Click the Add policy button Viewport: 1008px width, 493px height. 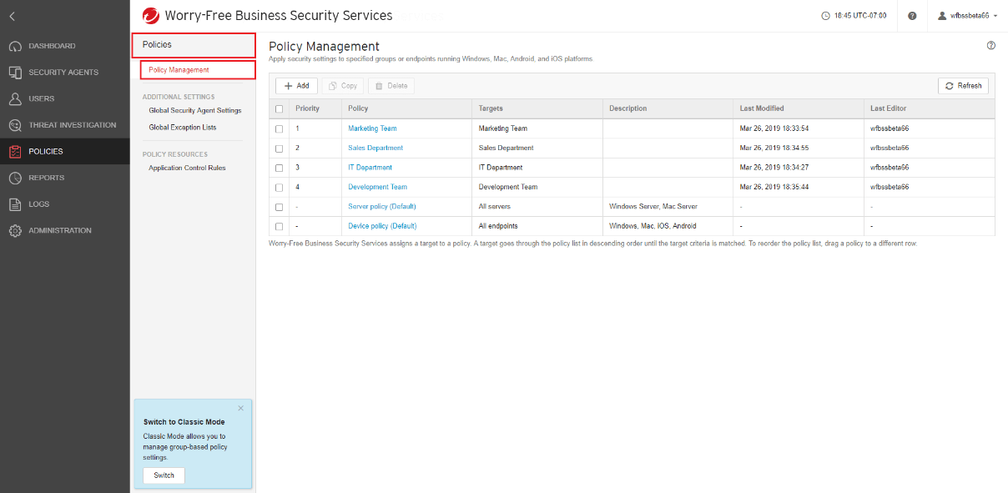click(x=296, y=86)
